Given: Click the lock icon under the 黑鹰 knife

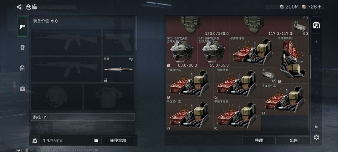Looking at the screenshot, I should tap(106, 80).
